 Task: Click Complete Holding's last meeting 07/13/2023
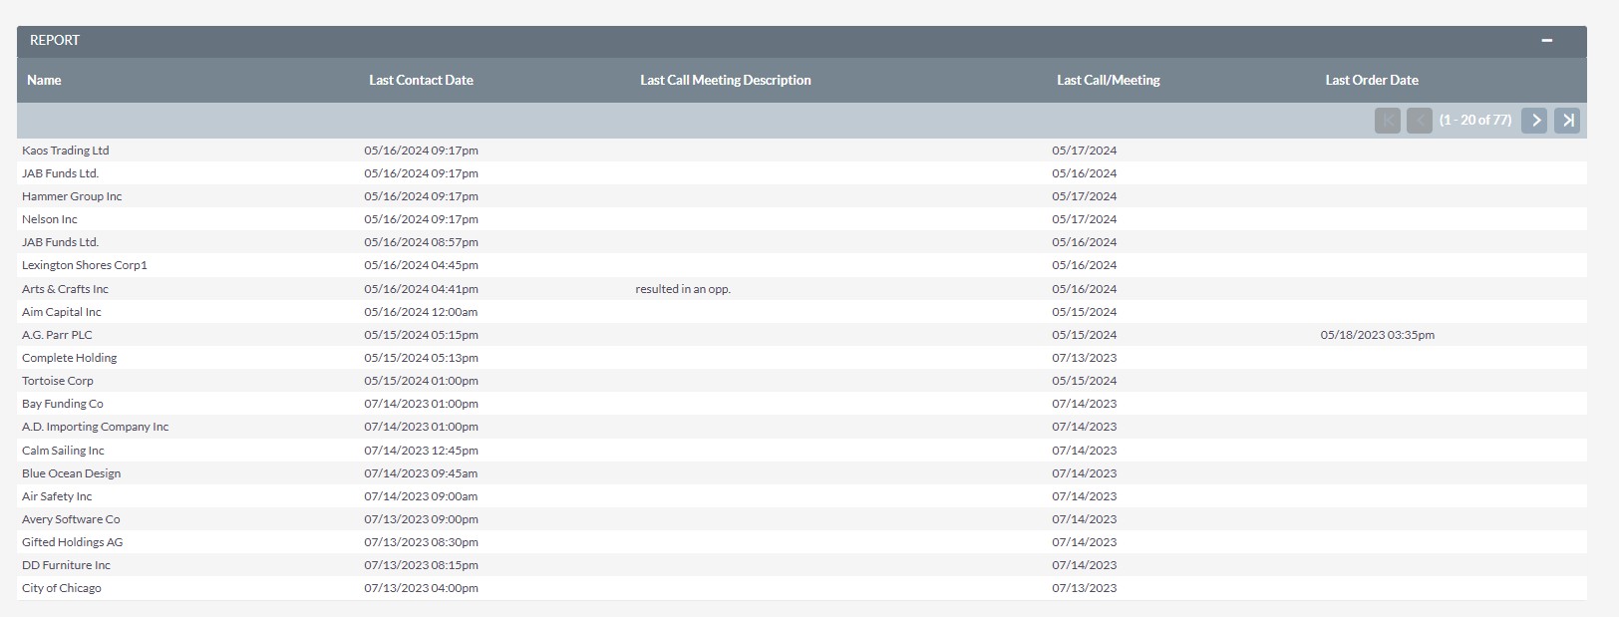click(1085, 358)
